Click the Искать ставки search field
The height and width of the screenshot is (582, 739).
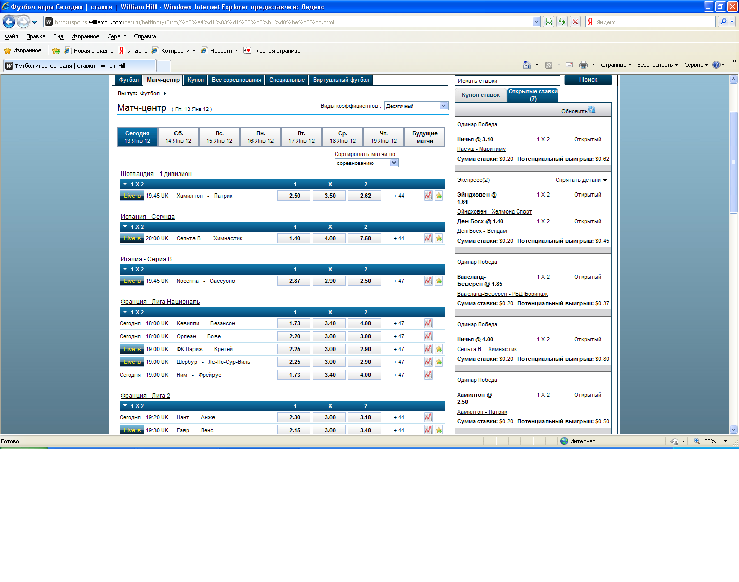pos(507,81)
